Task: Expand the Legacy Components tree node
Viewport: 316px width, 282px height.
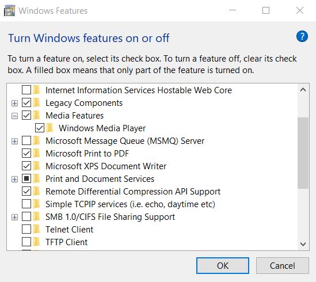Action: click(x=14, y=104)
